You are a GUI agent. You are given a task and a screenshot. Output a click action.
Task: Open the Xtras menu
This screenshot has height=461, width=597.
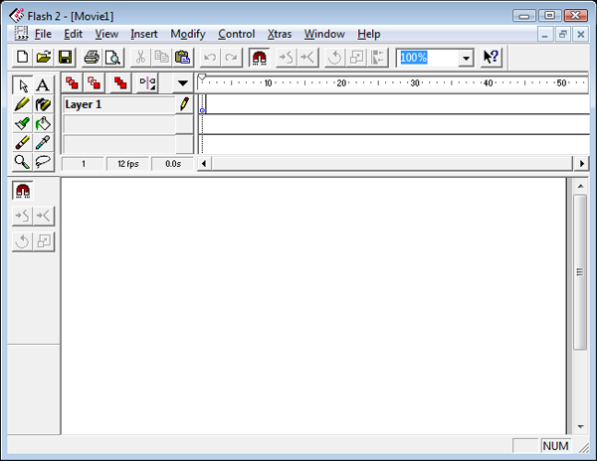coord(280,34)
